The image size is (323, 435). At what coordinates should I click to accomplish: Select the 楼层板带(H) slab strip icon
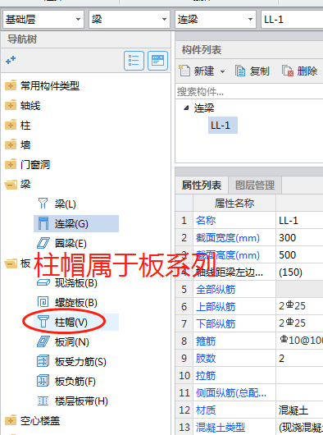point(43,401)
